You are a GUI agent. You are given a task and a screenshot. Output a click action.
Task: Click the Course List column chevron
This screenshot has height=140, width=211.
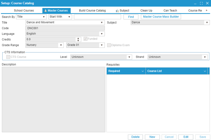[x=205, y=71]
